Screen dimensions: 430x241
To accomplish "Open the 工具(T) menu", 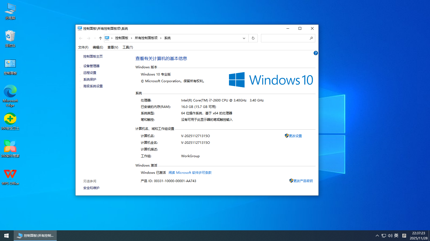I will [128, 47].
